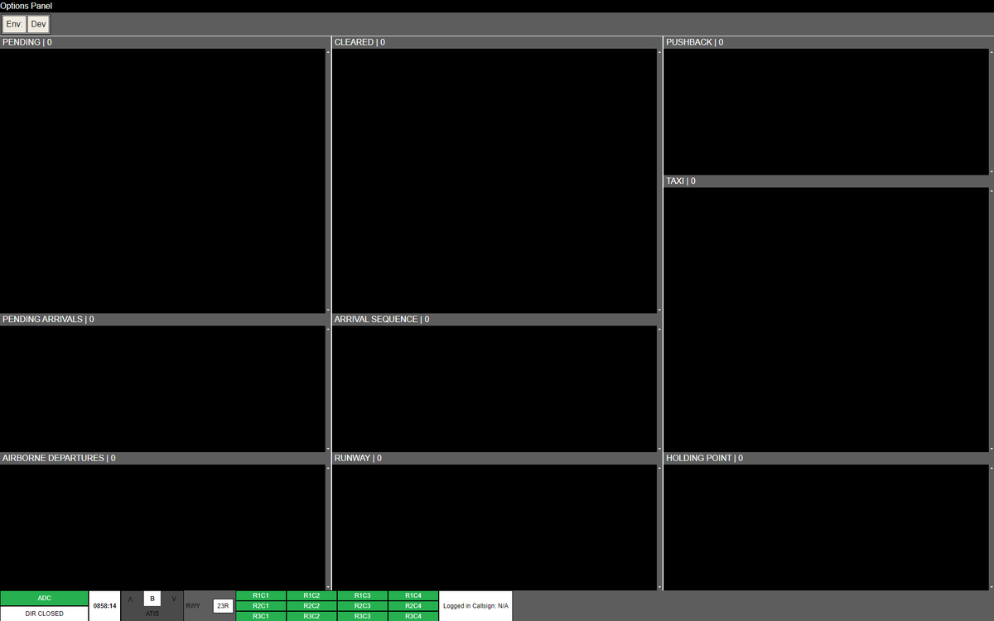Click the PENDING bay scrollbar up arrow
The width and height of the screenshot is (994, 621).
[328, 52]
